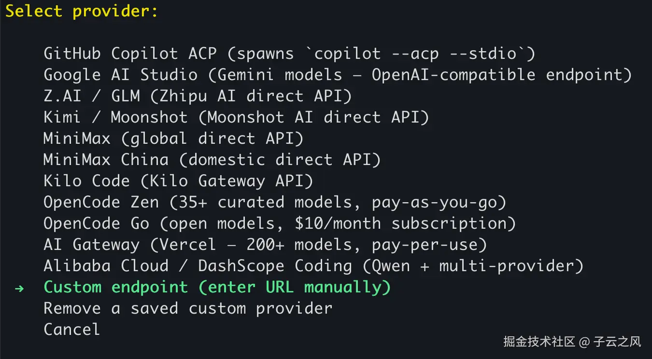Choose OpenCode Zen pay-as-you-go option
Image resolution: width=652 pixels, height=359 pixels.
click(274, 202)
